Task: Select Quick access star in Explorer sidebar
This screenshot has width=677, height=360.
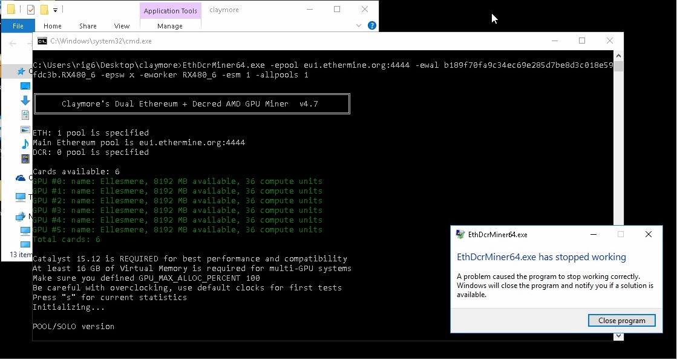Action: (x=21, y=71)
